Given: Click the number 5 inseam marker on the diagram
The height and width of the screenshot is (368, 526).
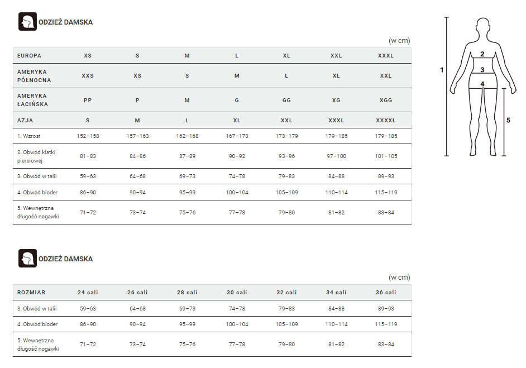Looking at the screenshot, I should click(508, 120).
